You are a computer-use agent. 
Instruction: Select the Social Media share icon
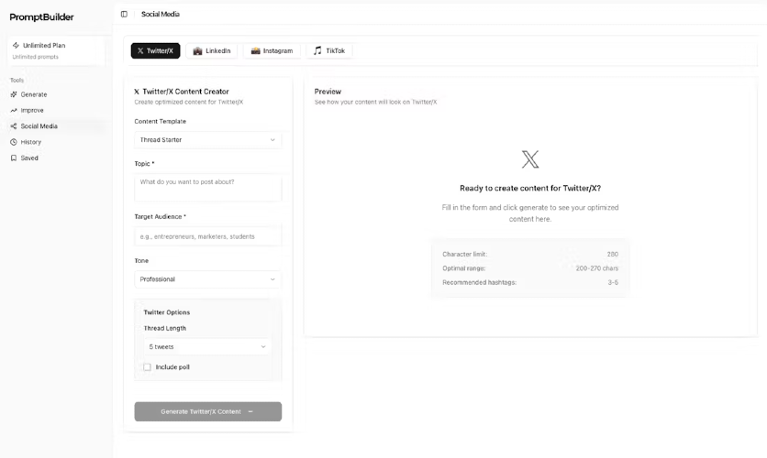coord(14,126)
